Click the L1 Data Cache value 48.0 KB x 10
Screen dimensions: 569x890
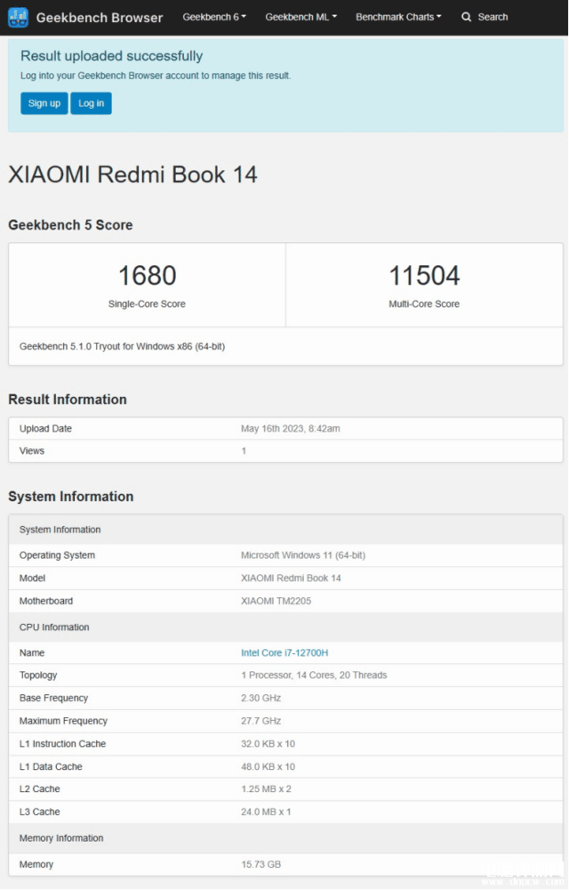coord(268,766)
